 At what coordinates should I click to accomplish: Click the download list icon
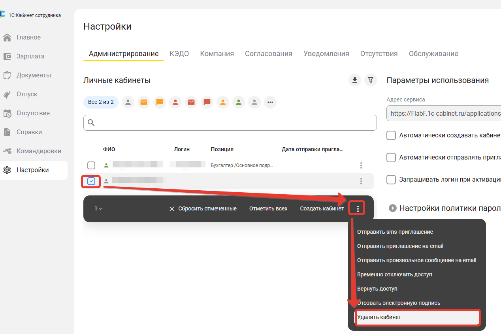[355, 80]
